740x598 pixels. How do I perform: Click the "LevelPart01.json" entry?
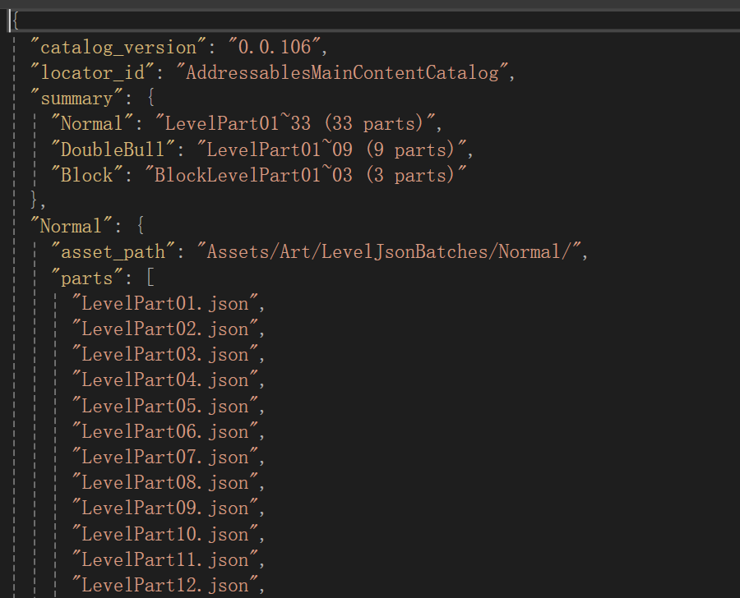point(165,303)
